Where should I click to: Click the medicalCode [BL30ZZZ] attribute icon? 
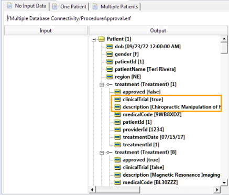point(117,182)
